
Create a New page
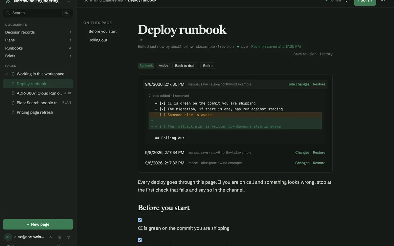coord(38,224)
